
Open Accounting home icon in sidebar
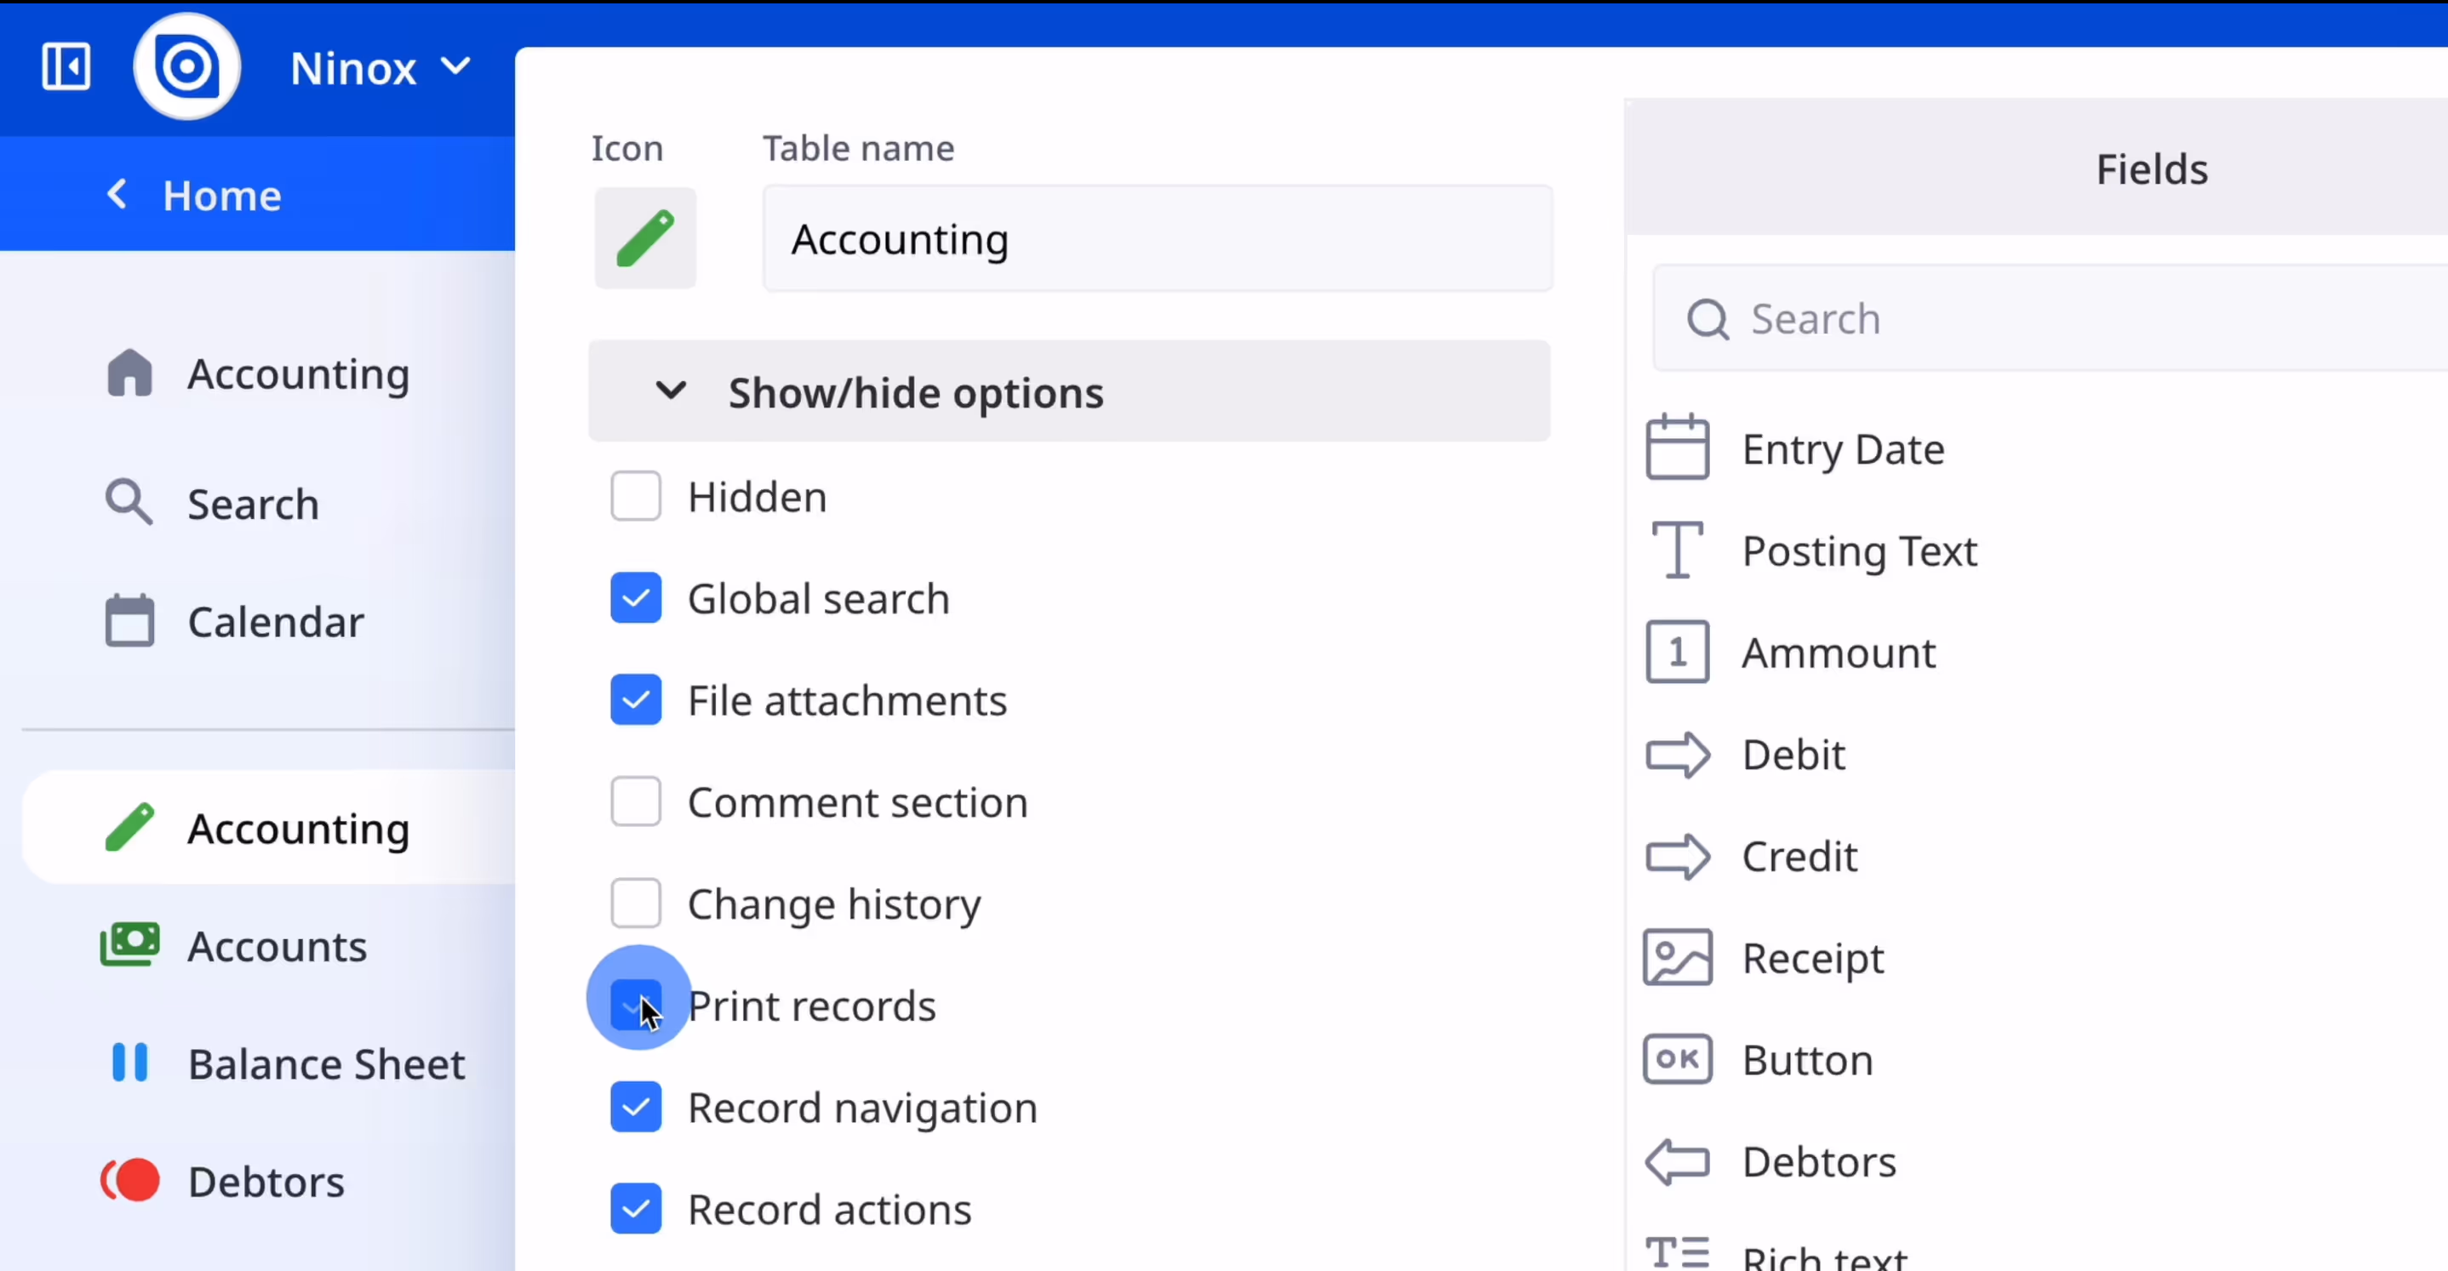click(129, 373)
